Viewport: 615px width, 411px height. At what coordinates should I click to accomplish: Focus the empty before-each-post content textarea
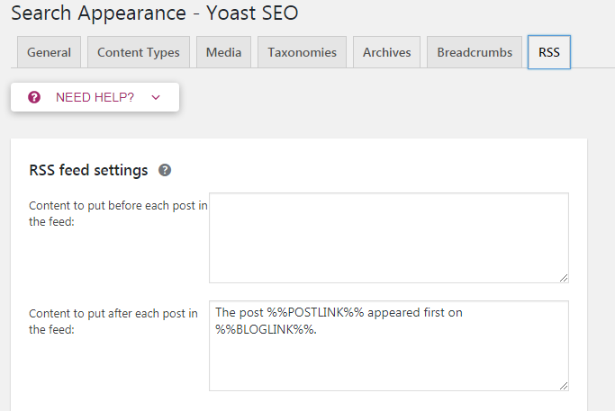coord(388,237)
